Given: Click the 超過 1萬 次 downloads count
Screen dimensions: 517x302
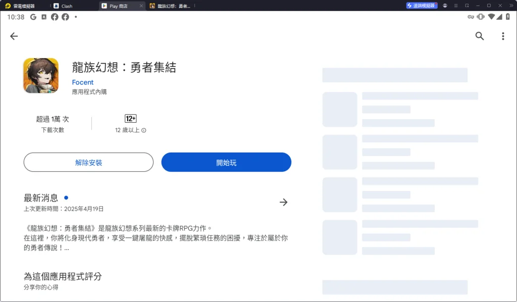Looking at the screenshot, I should point(53,119).
